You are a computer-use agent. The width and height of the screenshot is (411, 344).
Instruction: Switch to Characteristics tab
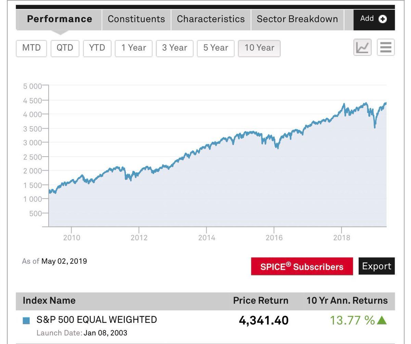[211, 19]
